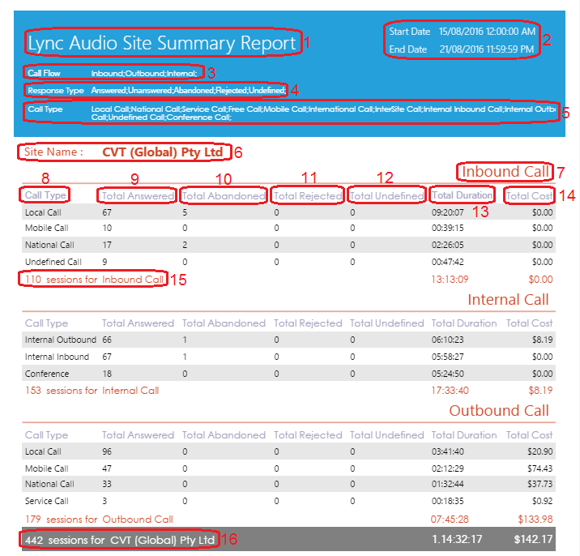580x556 pixels.
Task: Click duration 09:20:07 for inbound Local Call
Action: (448, 212)
